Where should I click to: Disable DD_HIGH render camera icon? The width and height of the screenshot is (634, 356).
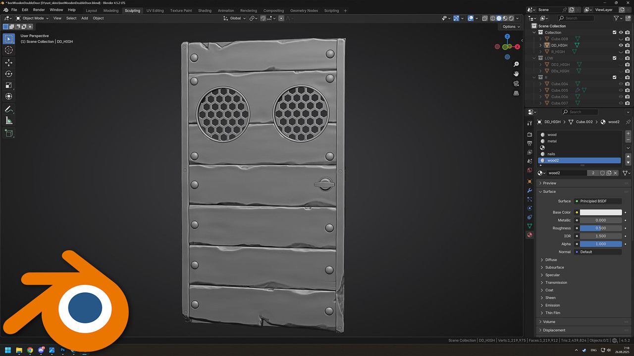click(x=628, y=45)
